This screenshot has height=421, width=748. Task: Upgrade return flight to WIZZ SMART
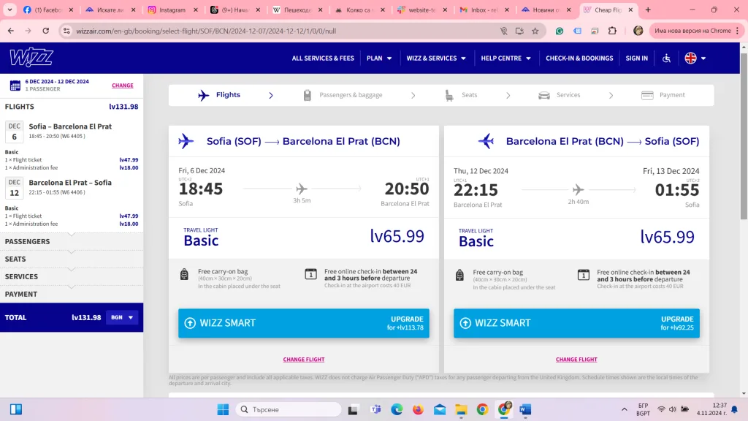pos(576,323)
